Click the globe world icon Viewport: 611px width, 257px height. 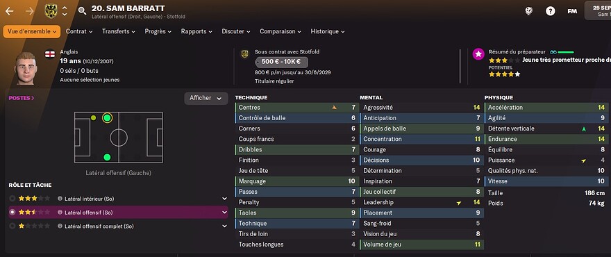point(528,11)
